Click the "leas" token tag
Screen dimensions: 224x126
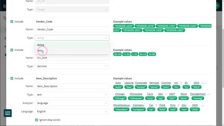click(x=129, y=87)
